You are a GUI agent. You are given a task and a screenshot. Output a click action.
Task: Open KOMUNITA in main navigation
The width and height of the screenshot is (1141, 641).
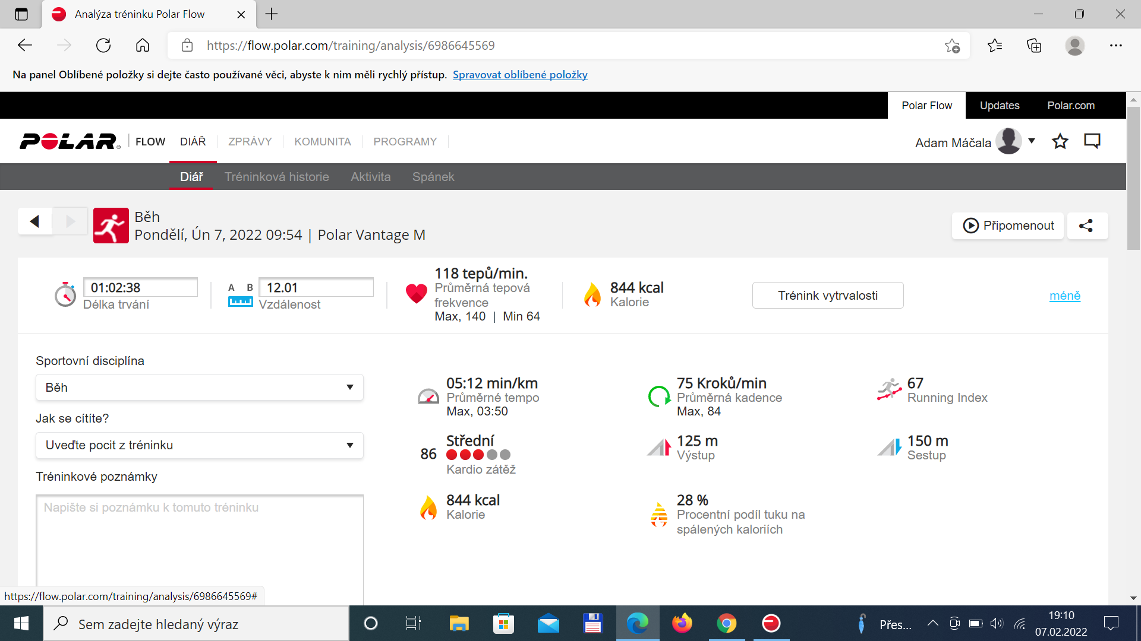pos(323,142)
